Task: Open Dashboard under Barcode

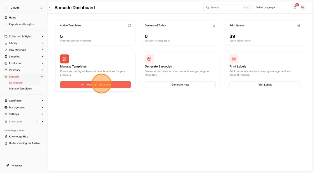Action: (x=16, y=83)
